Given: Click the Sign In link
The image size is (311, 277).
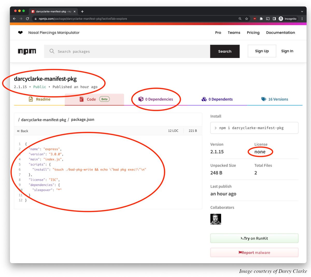Looking at the screenshot, I should click(287, 51).
